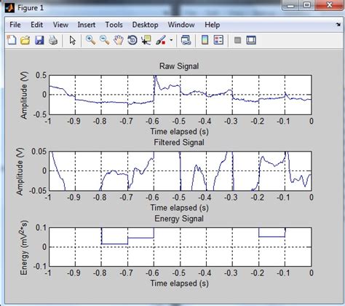Image resolution: width=345 pixels, height=306 pixels.
Task: Click the Raw Signal plot title
Action: [179, 66]
